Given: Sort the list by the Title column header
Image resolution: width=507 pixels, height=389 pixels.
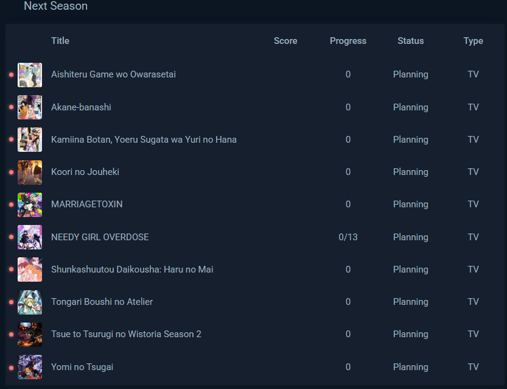Looking at the screenshot, I should pos(60,41).
